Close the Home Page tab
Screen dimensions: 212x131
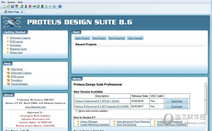[22, 12]
